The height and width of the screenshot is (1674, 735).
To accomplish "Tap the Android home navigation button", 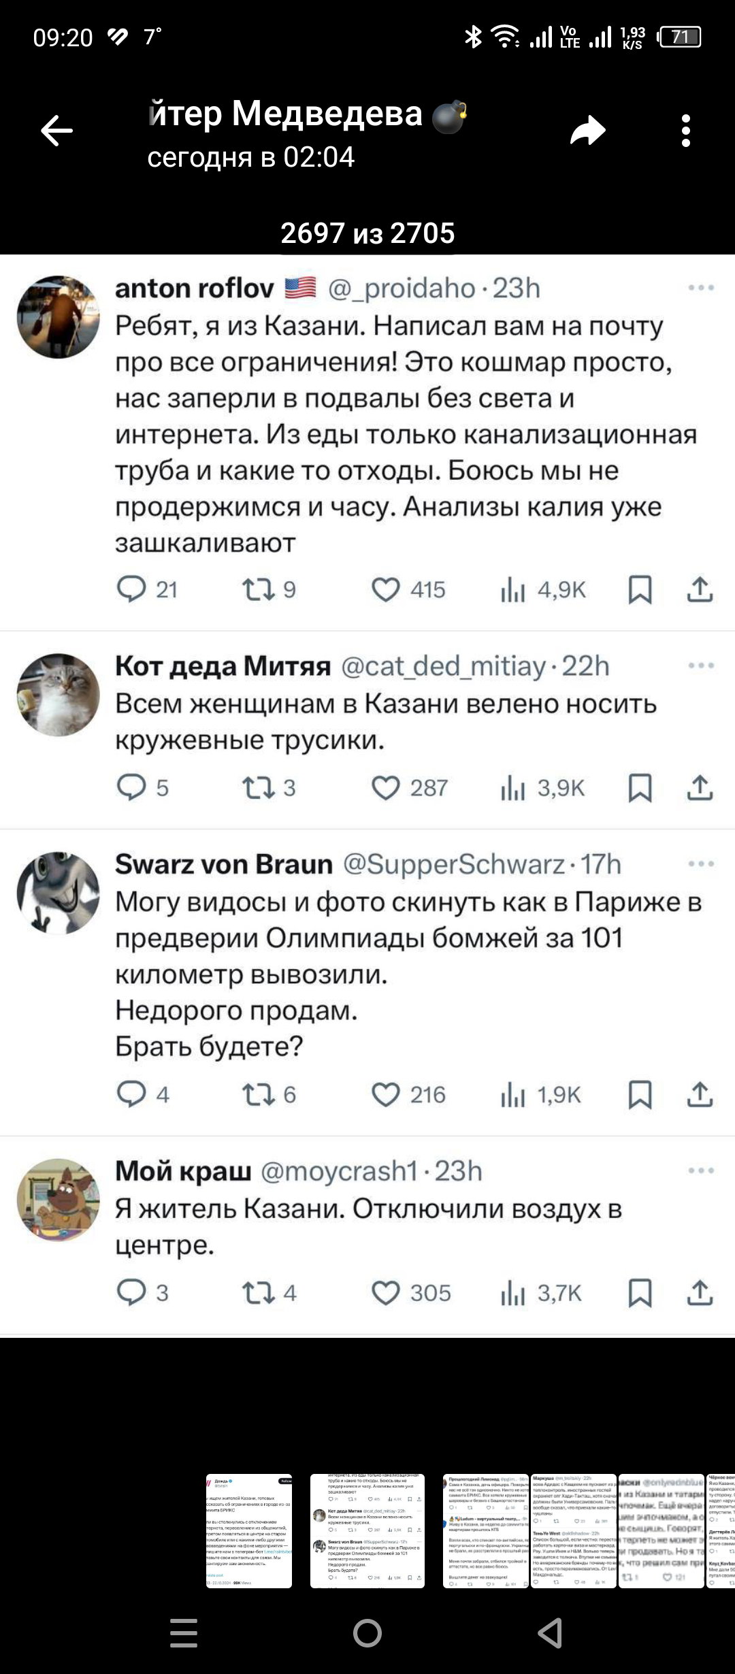I will (367, 1632).
